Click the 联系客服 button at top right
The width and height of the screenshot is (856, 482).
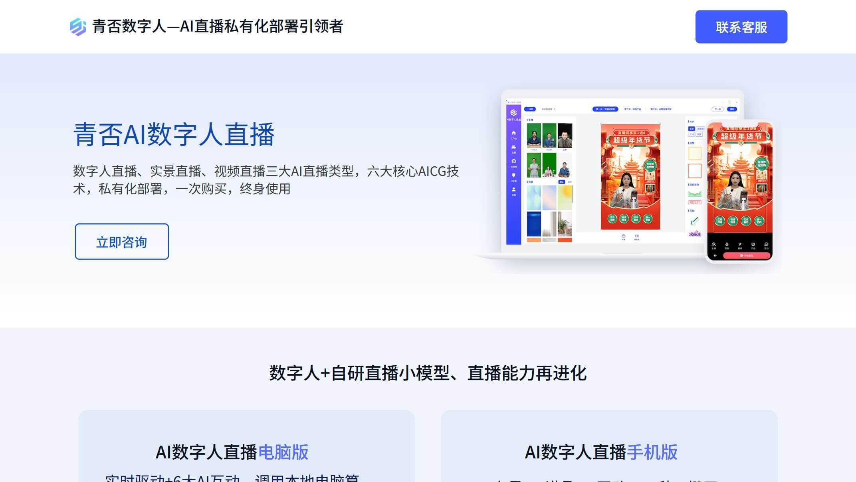741,27
